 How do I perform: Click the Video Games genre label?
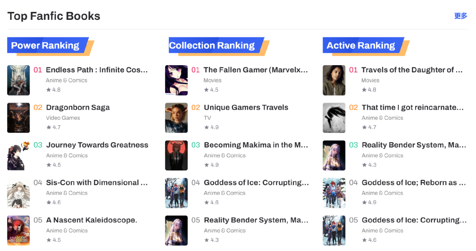pos(63,118)
